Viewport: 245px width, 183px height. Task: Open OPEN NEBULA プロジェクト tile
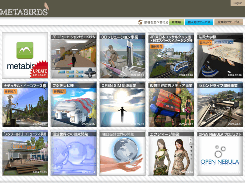tap(220, 153)
